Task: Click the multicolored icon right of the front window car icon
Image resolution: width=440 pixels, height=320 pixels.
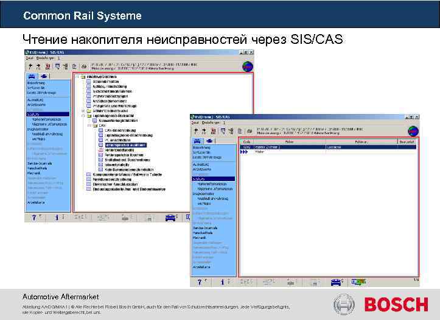Action: tap(358, 282)
